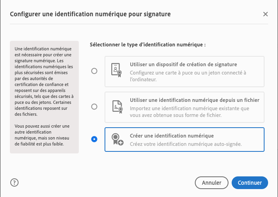Choose the digital ID from file radio button
Screen dimensions: 278x197
[x=94, y=107]
